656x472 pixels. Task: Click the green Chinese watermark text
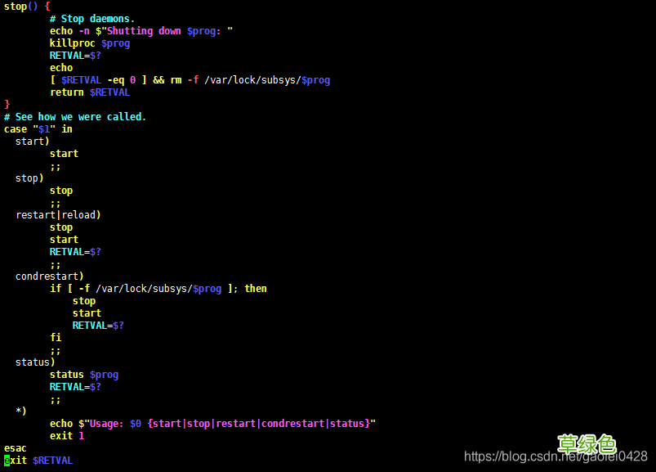click(587, 444)
